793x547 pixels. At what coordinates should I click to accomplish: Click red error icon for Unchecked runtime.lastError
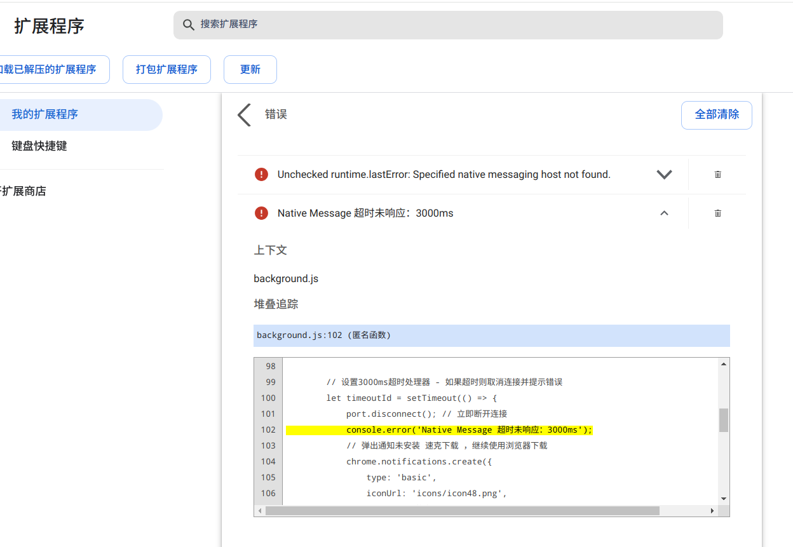click(261, 174)
